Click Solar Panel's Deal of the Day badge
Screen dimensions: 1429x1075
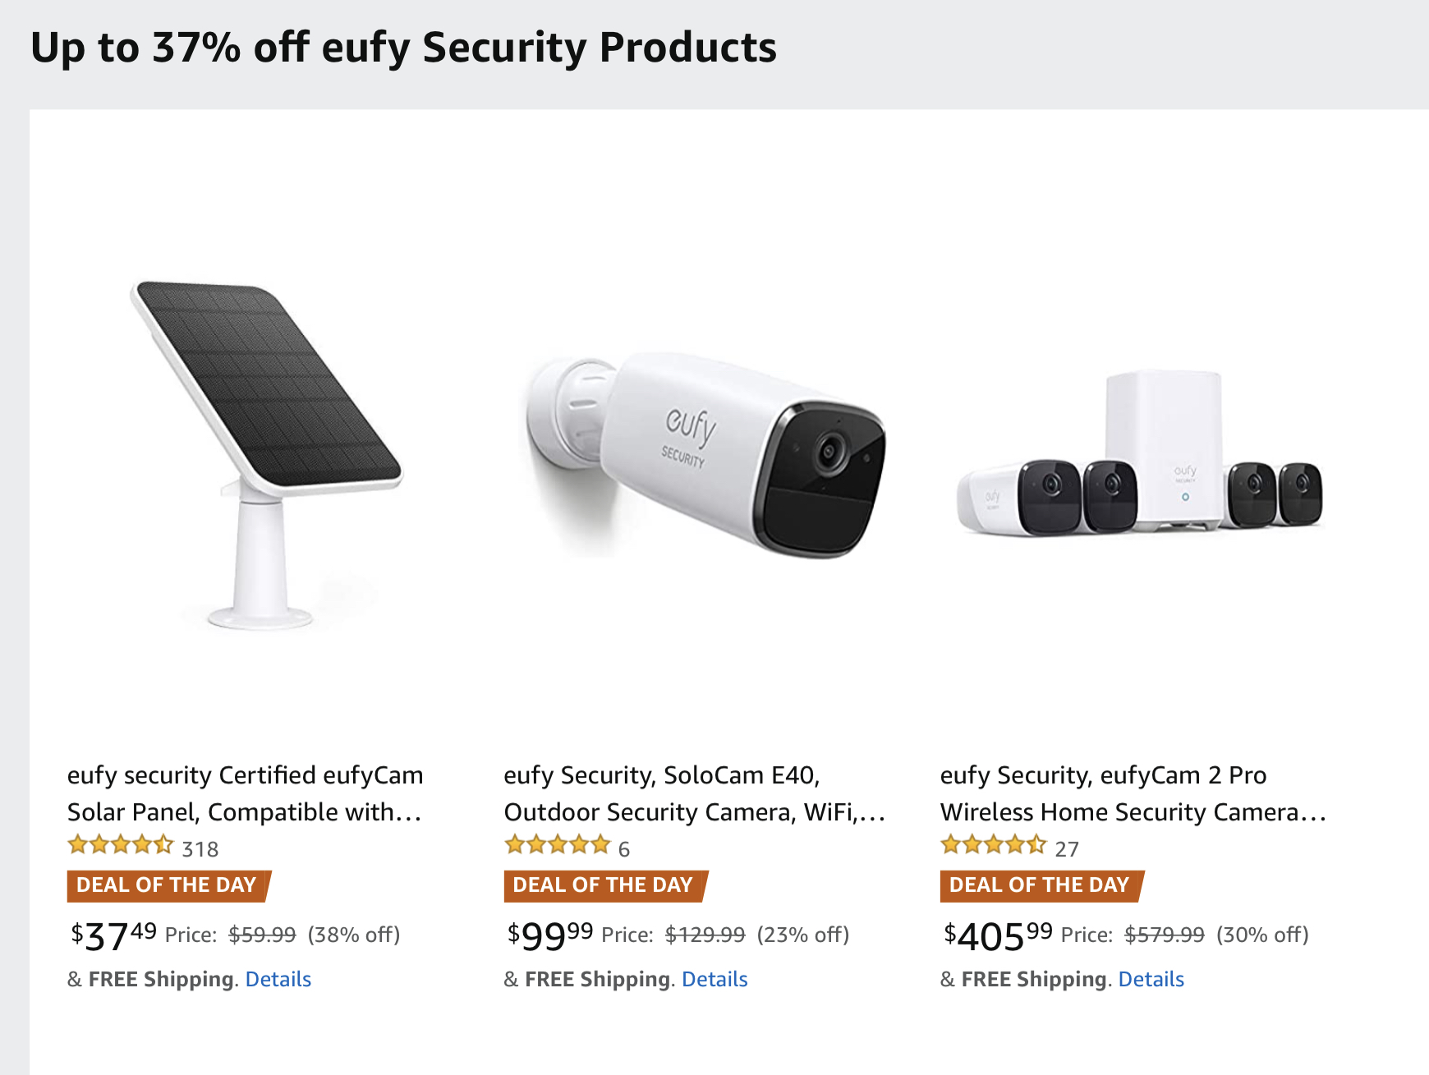(167, 885)
